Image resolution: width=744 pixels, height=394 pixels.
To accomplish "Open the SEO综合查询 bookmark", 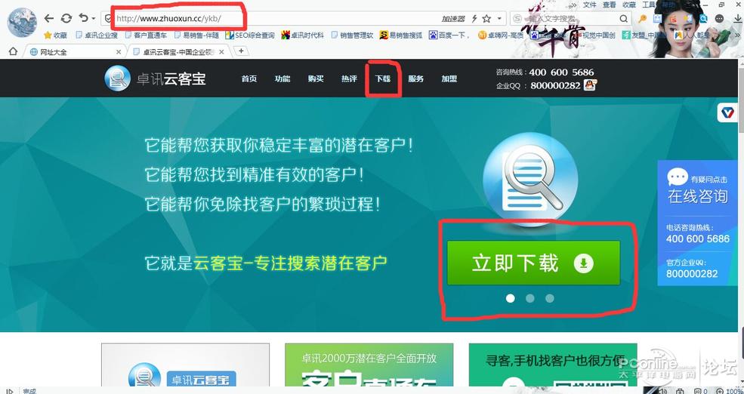I will point(250,35).
